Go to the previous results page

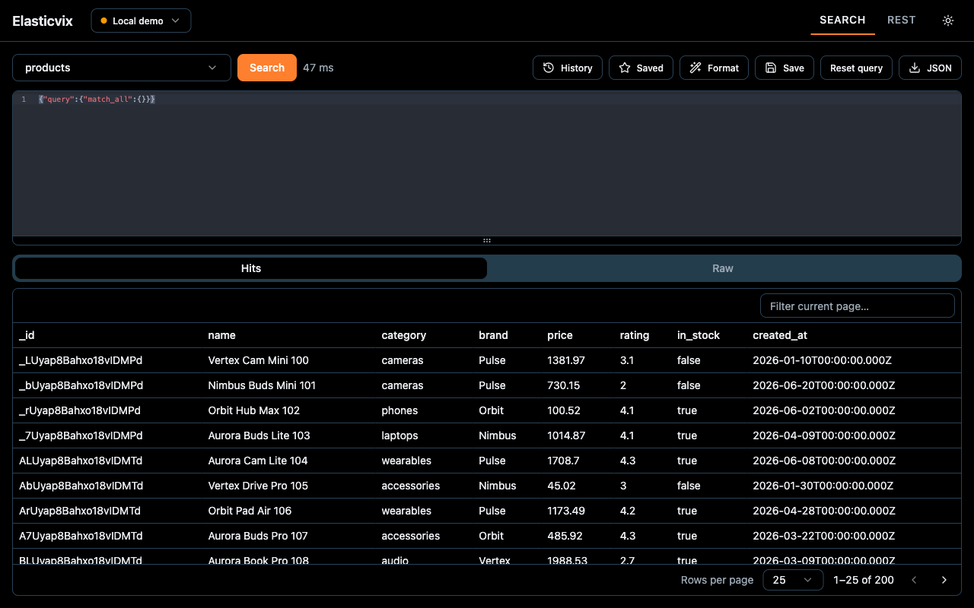(915, 580)
